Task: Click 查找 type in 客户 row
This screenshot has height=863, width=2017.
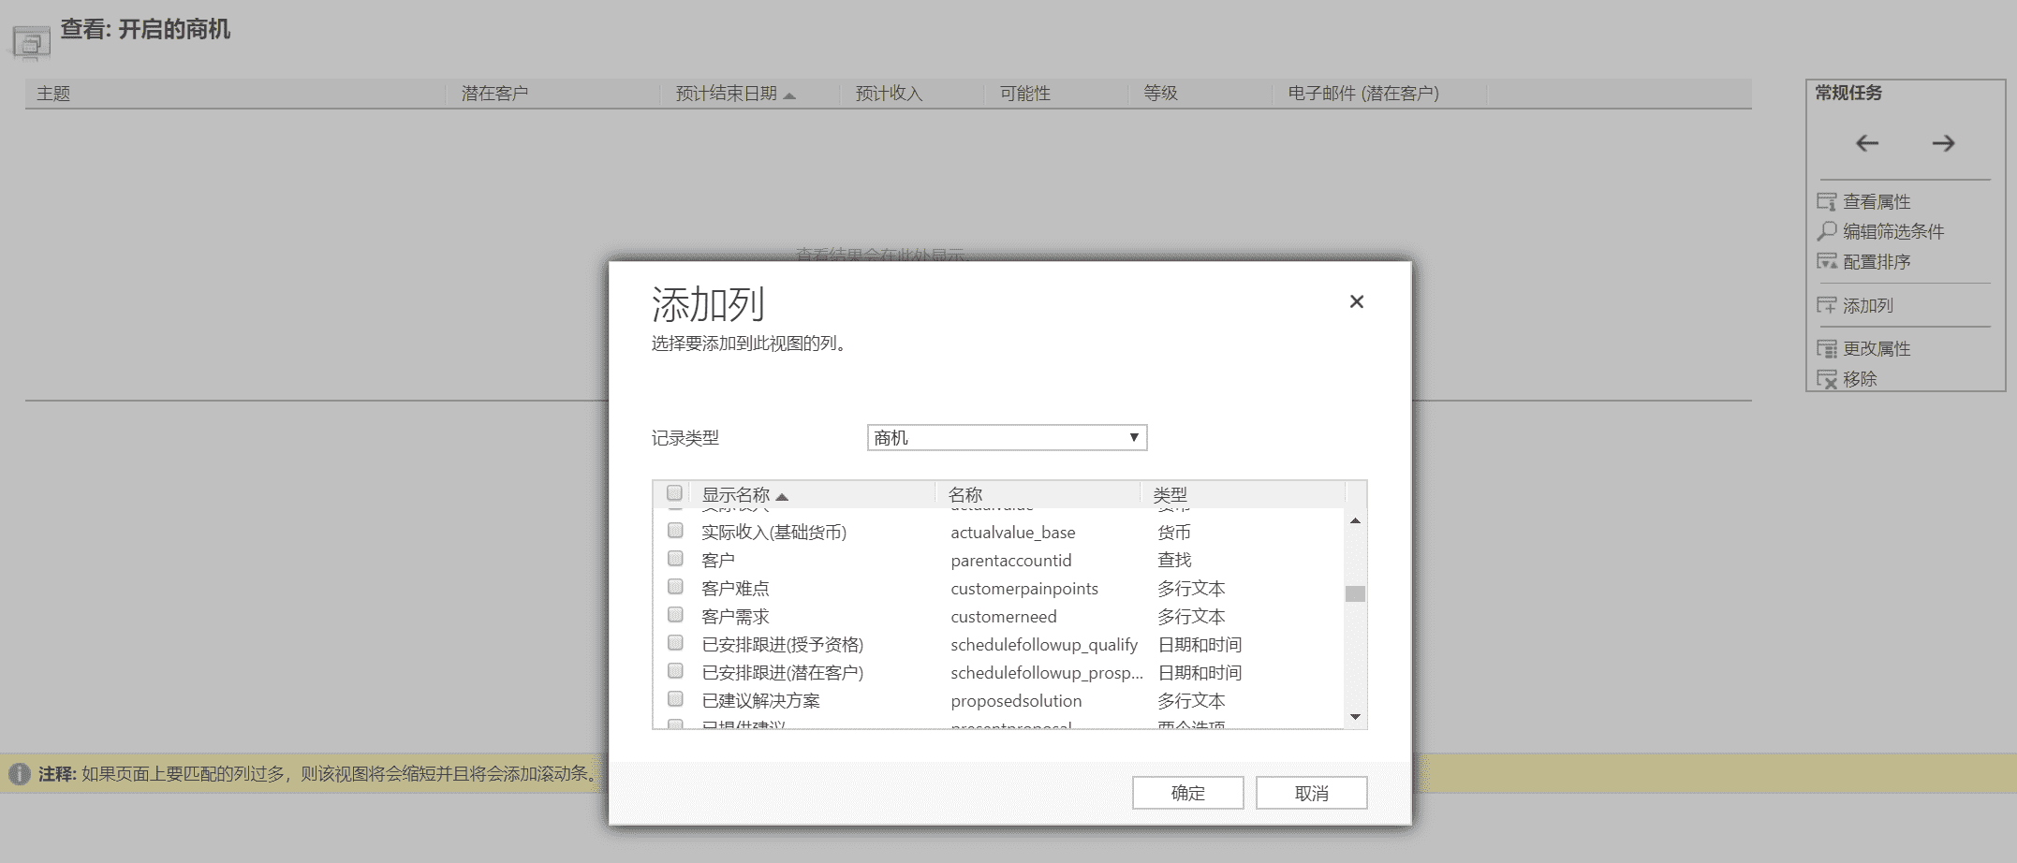Action: click(x=1174, y=561)
